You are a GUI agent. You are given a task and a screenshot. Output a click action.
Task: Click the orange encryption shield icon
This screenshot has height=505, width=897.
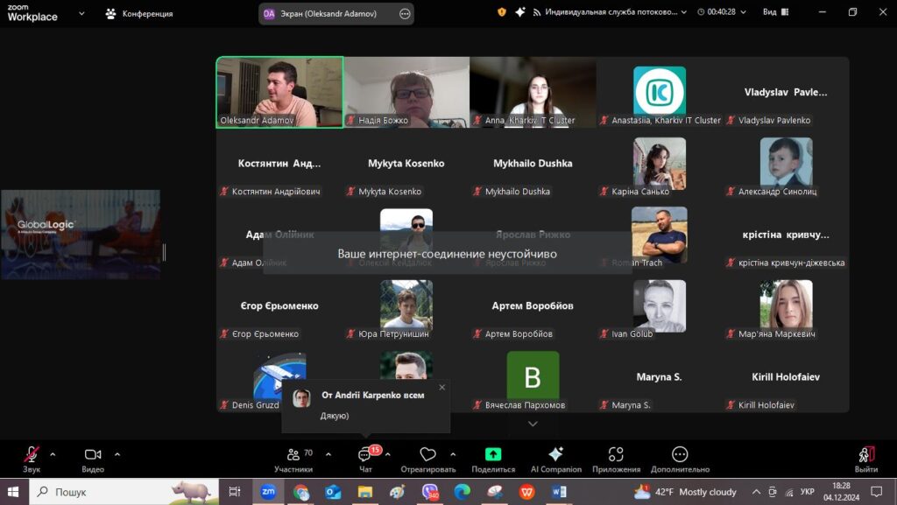click(x=502, y=12)
